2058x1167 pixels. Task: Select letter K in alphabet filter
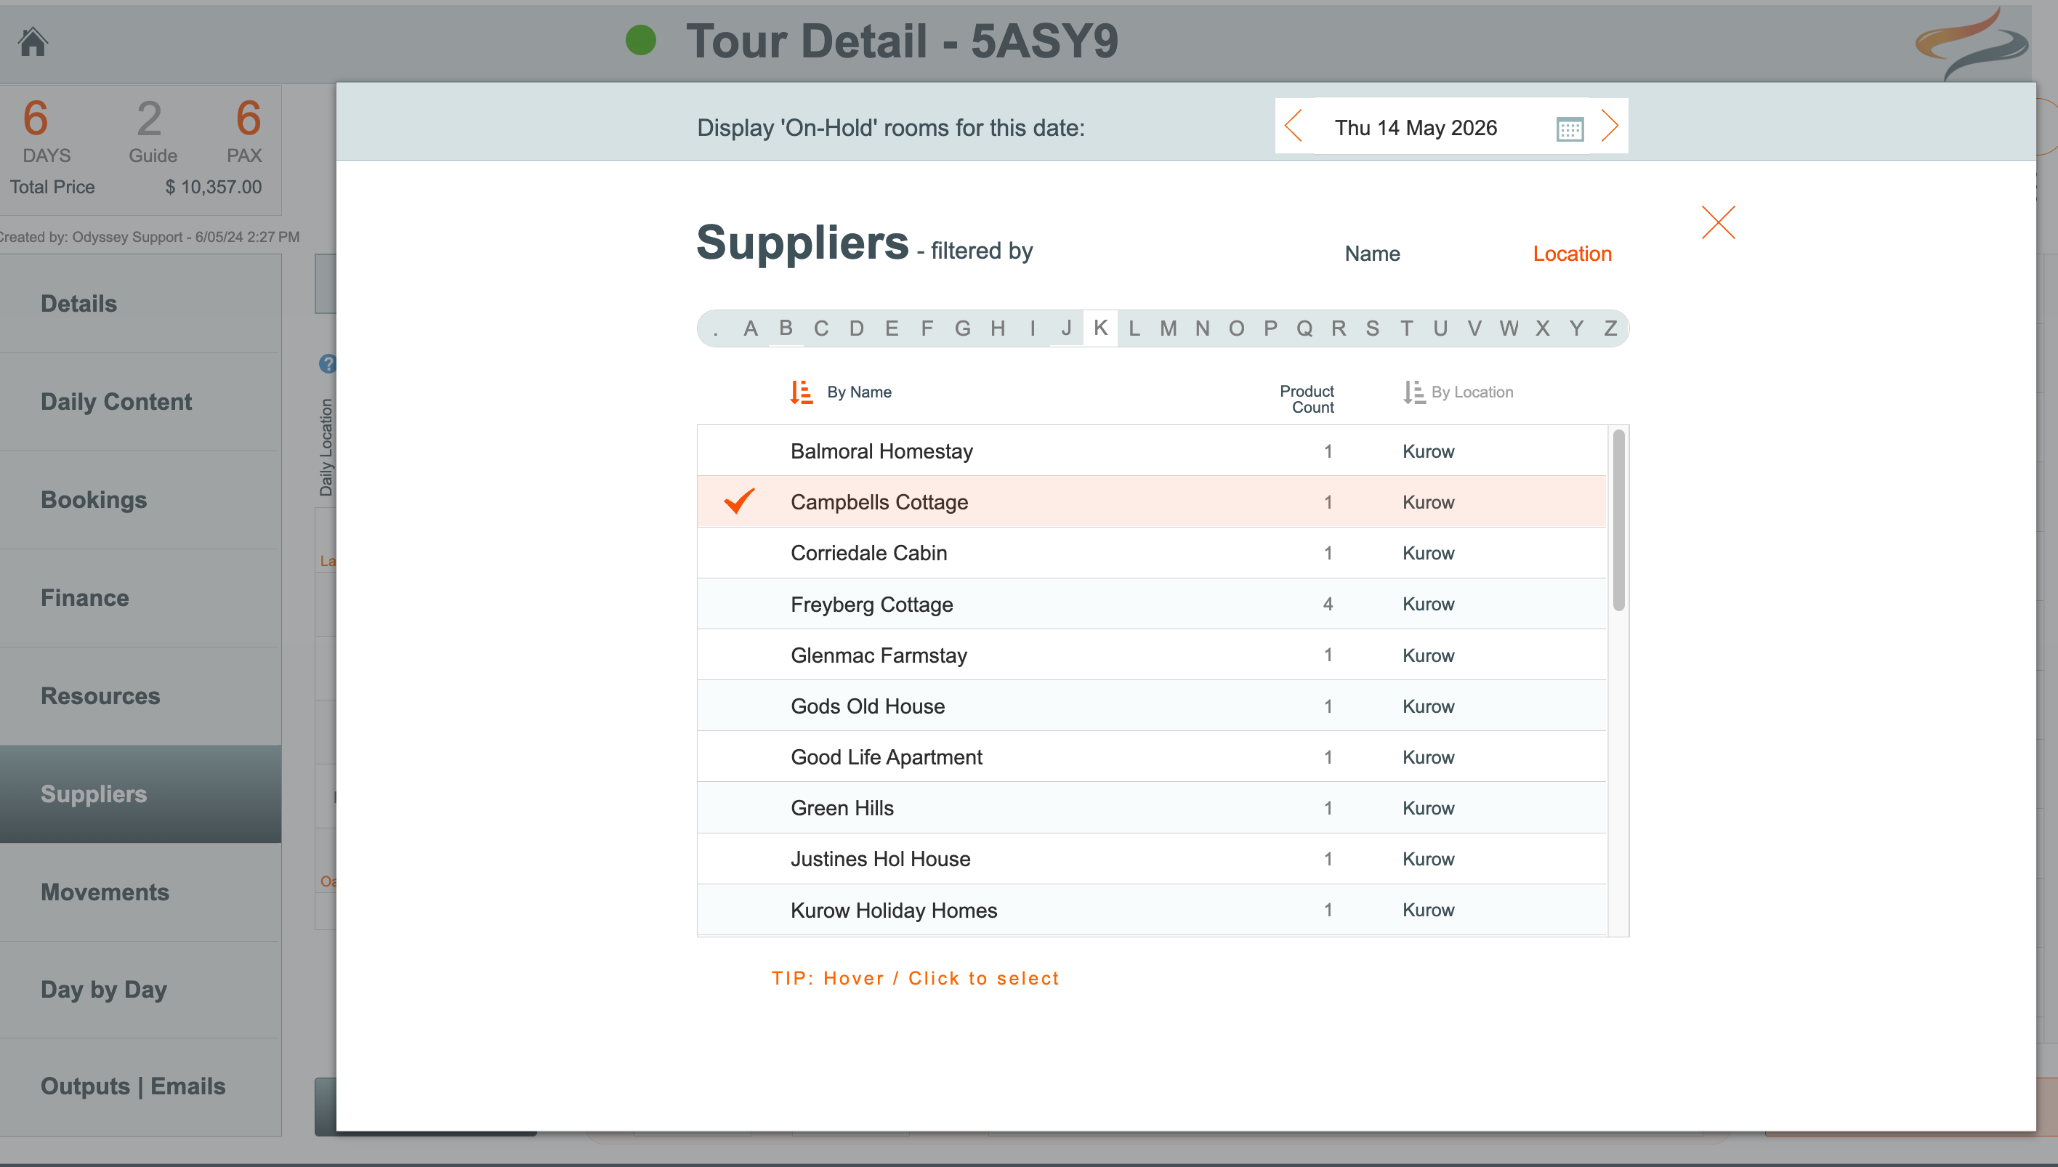tap(1100, 328)
